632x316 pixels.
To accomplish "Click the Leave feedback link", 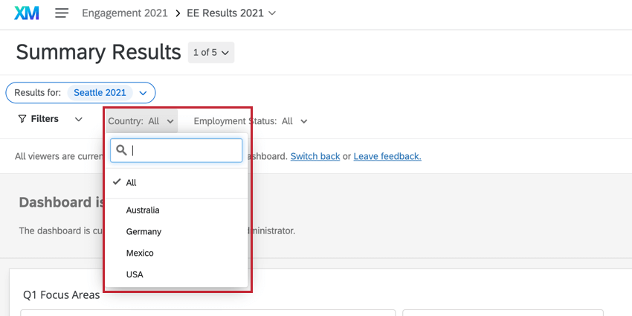I will pos(387,156).
